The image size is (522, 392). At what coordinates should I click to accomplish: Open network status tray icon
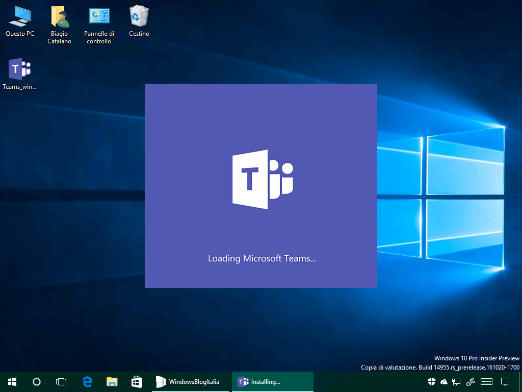point(456,382)
